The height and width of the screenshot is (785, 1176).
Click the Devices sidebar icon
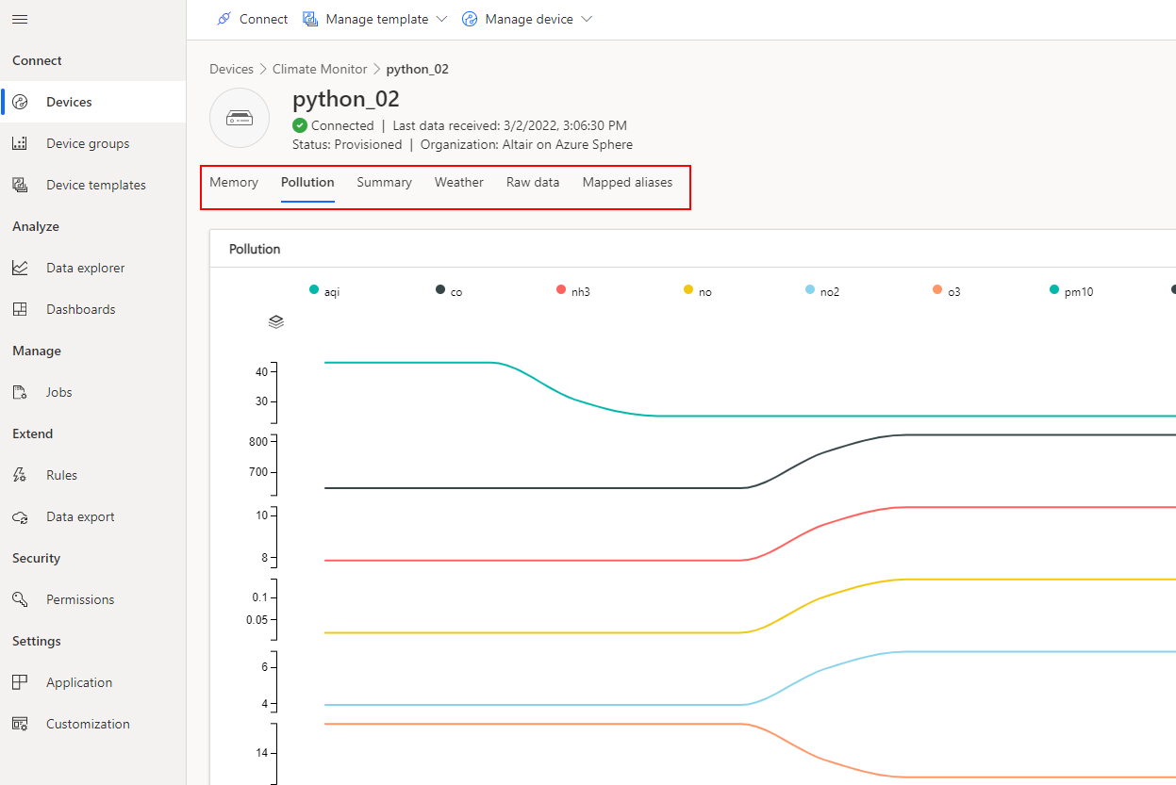20,102
